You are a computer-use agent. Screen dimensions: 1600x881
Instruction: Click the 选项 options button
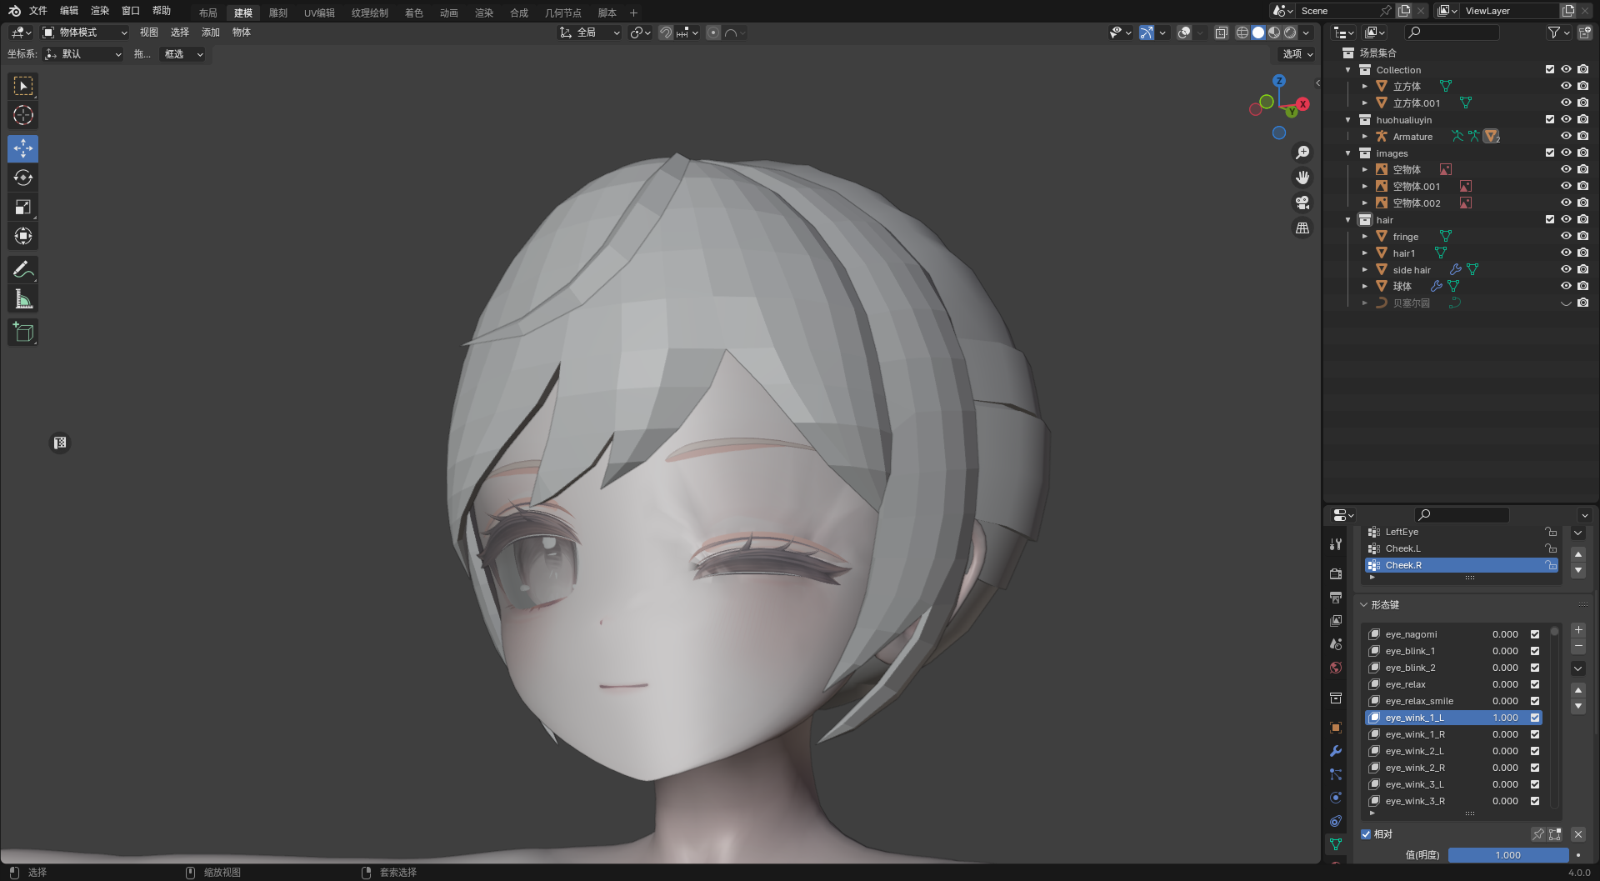coord(1297,54)
